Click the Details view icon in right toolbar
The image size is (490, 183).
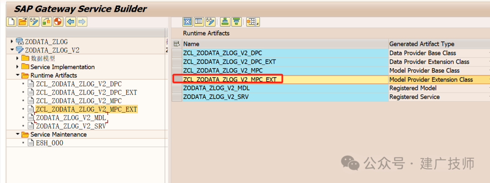(198, 22)
